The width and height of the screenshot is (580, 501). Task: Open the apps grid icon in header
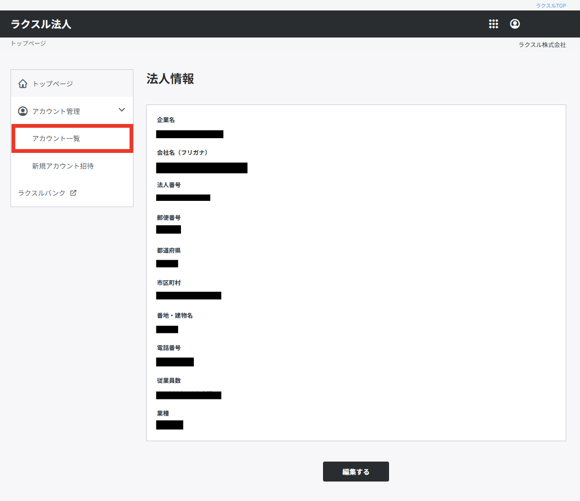click(494, 24)
